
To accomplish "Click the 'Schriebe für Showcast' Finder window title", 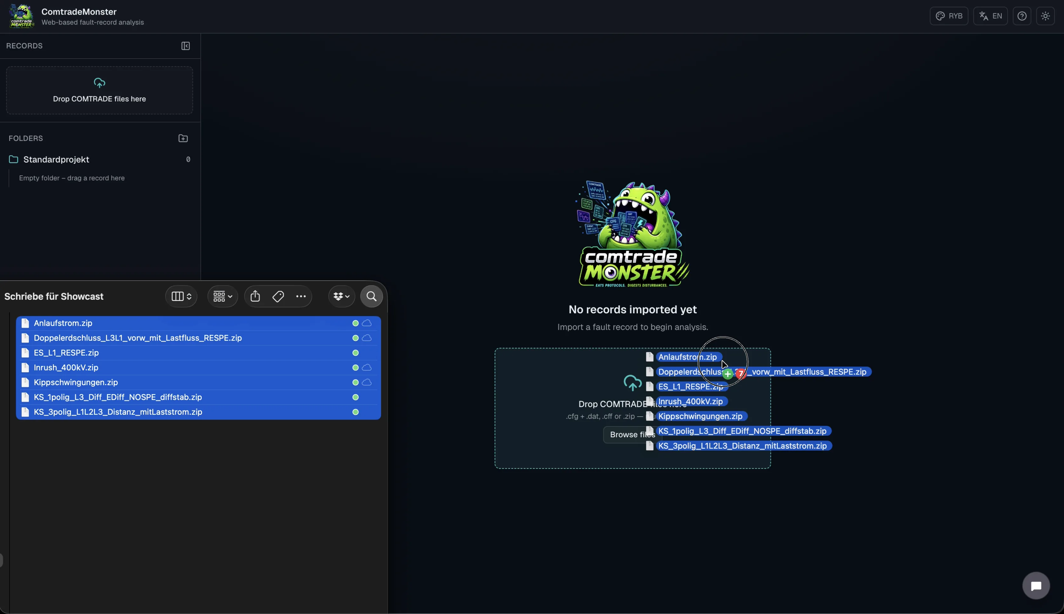I will [54, 297].
